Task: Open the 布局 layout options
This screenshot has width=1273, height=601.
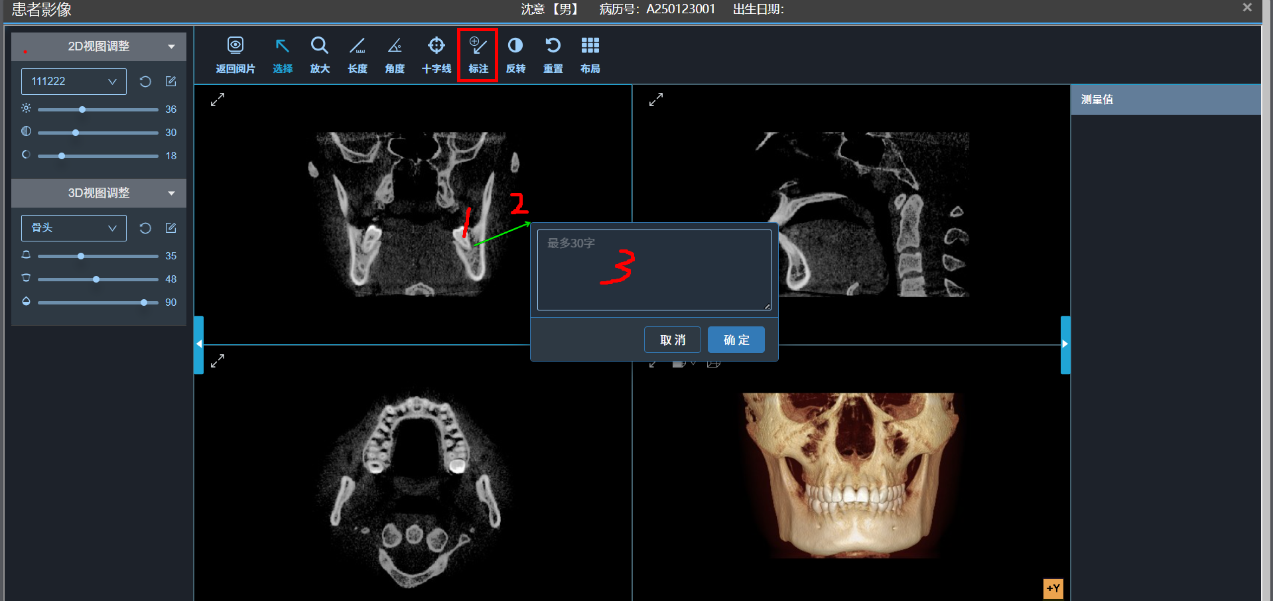Action: point(590,54)
